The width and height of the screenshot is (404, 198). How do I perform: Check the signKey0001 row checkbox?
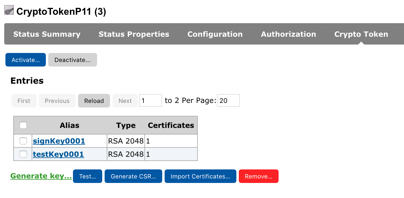point(23,141)
